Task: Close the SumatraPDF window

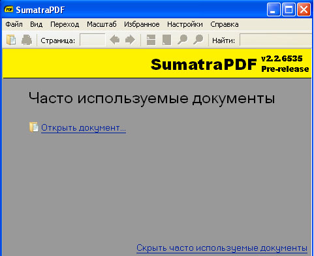Action: pos(304,10)
